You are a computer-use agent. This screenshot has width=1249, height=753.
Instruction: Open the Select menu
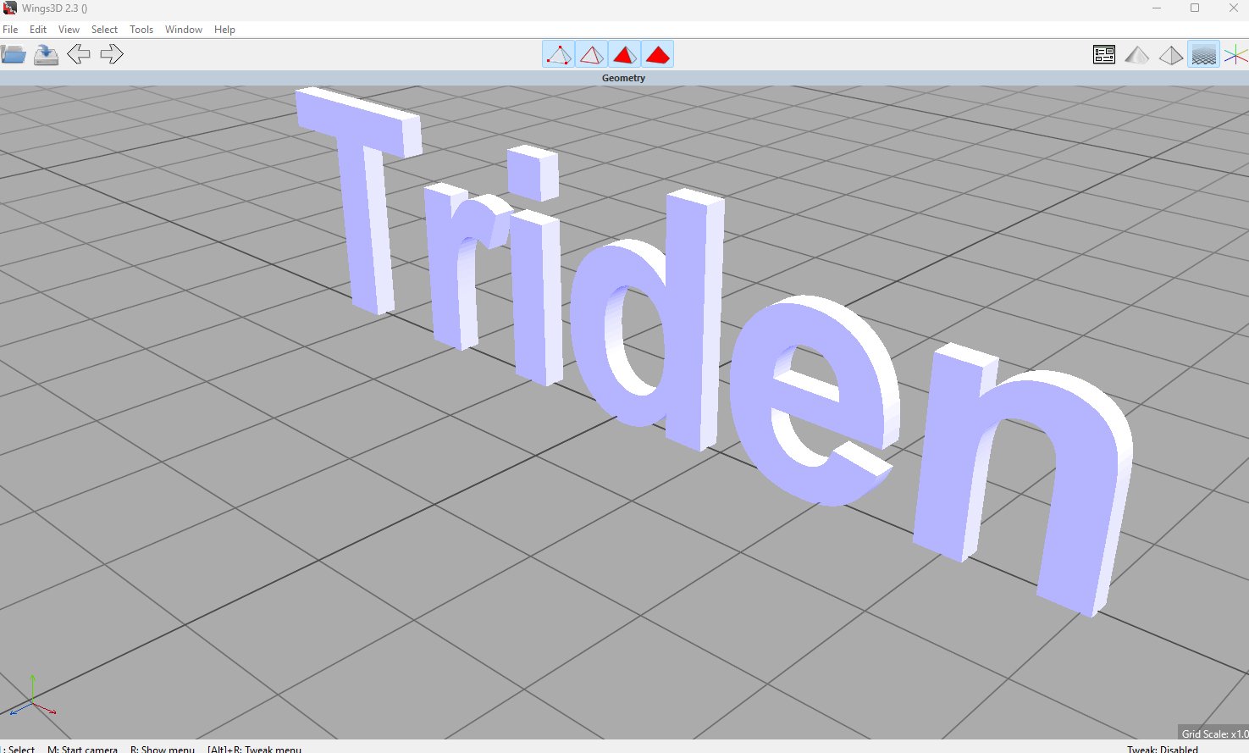(104, 30)
